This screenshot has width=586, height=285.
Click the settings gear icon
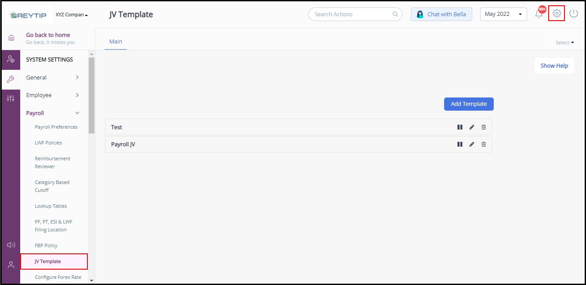coord(556,14)
